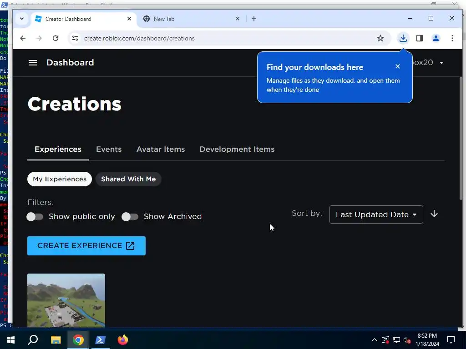Open Windows taskbar search
Image resolution: width=466 pixels, height=349 pixels.
coord(33,340)
